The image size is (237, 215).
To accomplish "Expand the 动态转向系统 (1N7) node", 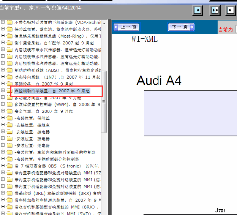I will point(3,77).
